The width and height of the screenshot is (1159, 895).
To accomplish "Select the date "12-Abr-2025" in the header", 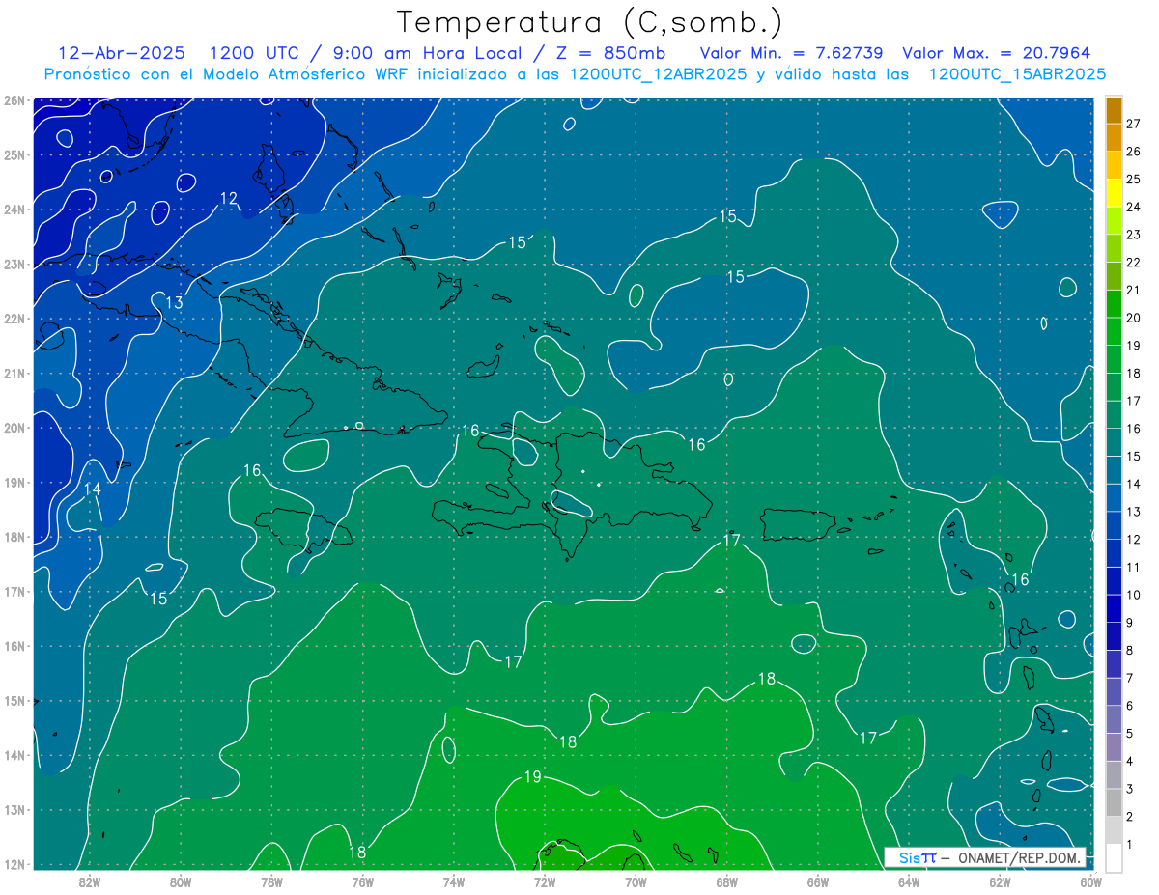I will [122, 54].
